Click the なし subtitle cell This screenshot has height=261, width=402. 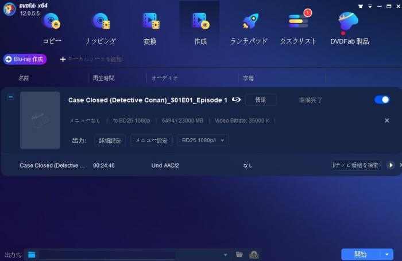point(248,166)
